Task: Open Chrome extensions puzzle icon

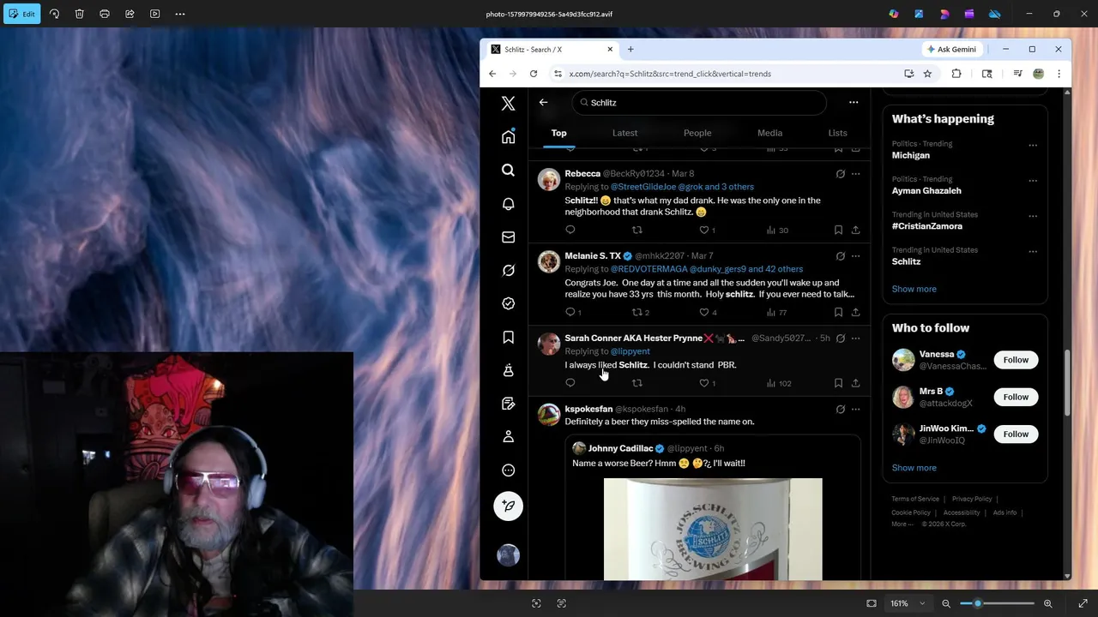Action: click(956, 74)
